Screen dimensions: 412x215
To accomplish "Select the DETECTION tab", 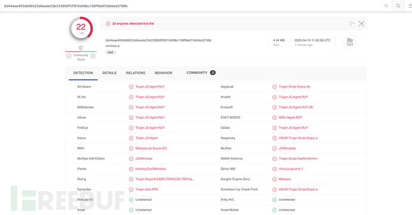I will click(83, 73).
